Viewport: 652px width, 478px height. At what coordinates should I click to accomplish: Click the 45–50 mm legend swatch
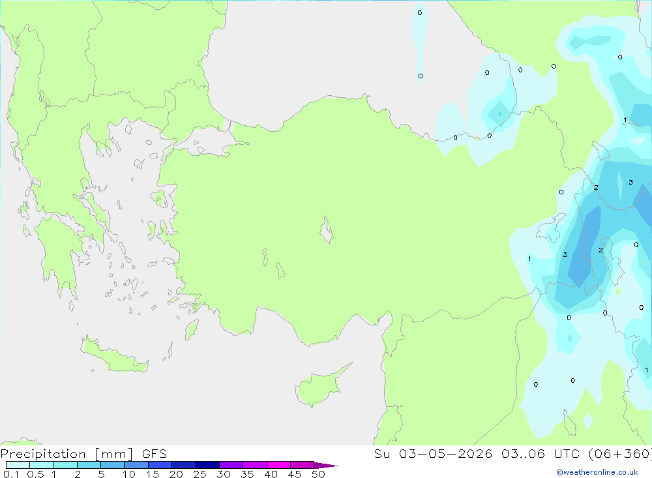[303, 465]
